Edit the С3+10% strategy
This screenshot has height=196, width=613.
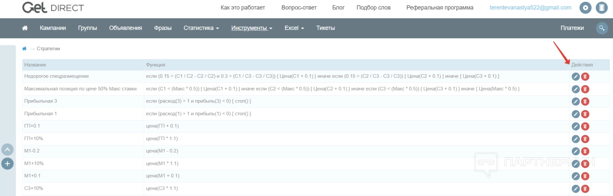[x=576, y=189]
